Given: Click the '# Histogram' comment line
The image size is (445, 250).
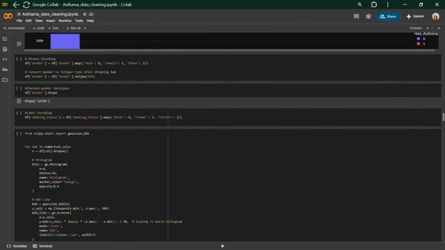Looking at the screenshot, I should [42, 160].
